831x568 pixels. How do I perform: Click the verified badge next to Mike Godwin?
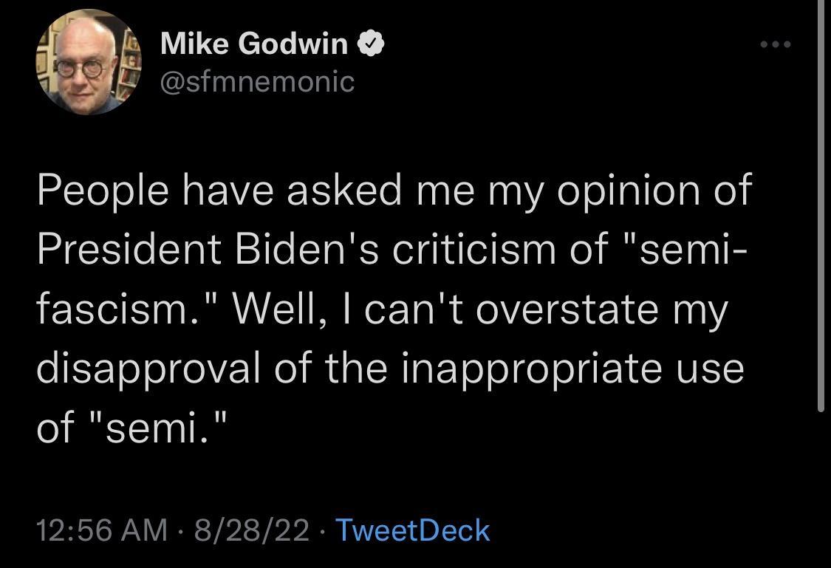point(371,42)
